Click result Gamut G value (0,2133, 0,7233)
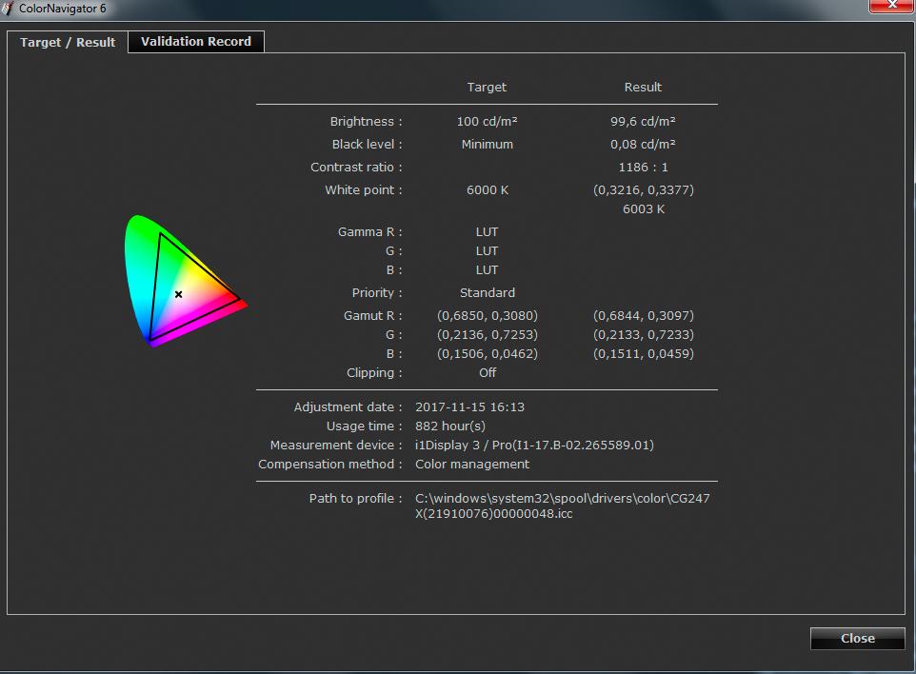 (643, 335)
